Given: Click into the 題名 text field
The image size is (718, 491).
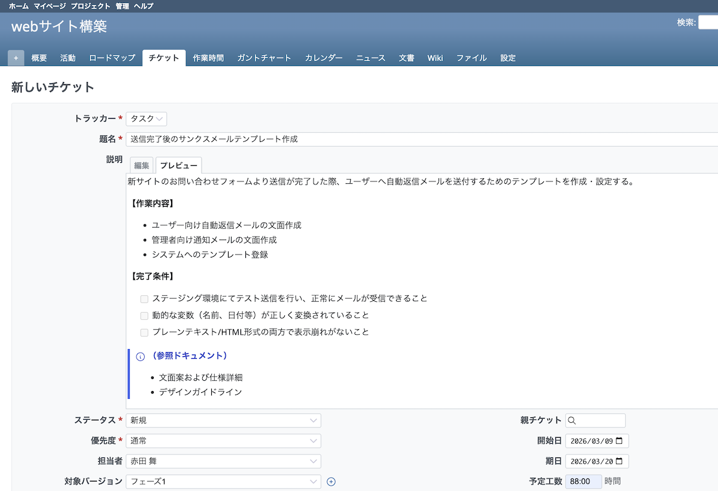Looking at the screenshot, I should 419,139.
